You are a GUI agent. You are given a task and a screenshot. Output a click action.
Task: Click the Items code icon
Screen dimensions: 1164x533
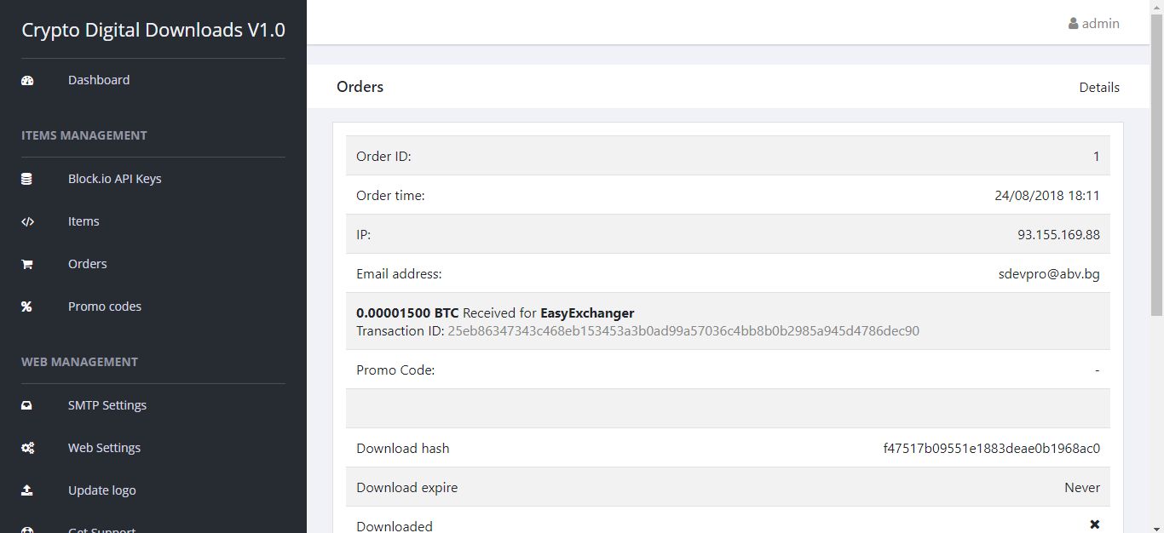tap(27, 221)
